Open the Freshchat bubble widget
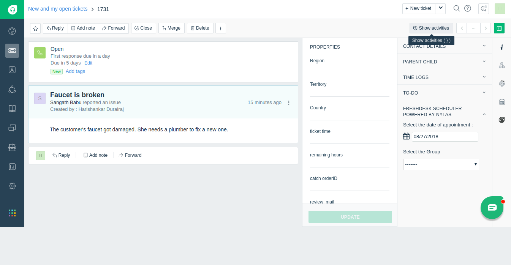 pyautogui.click(x=492, y=208)
